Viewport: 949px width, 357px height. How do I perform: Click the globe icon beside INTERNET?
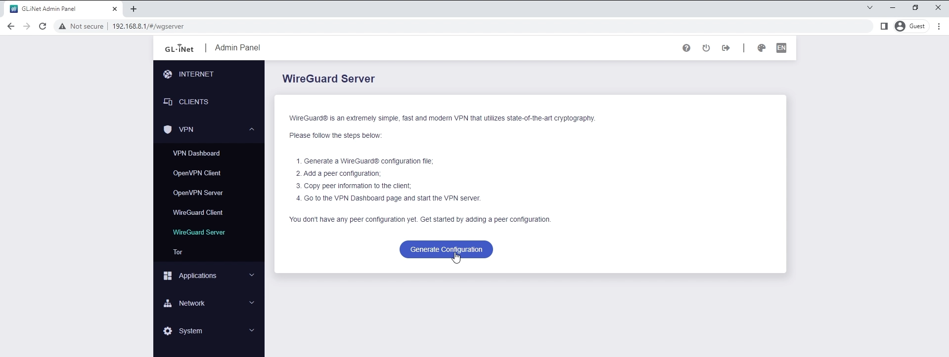(x=168, y=74)
